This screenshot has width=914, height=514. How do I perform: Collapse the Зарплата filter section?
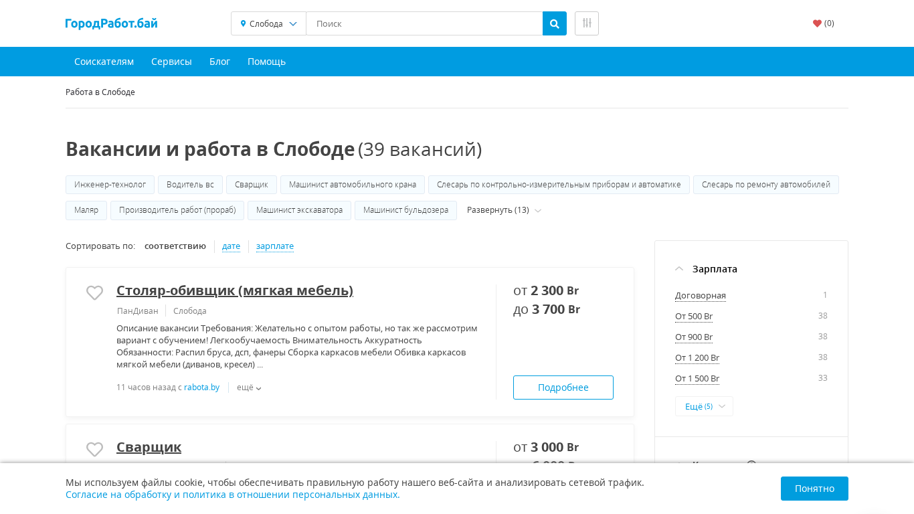point(707,269)
